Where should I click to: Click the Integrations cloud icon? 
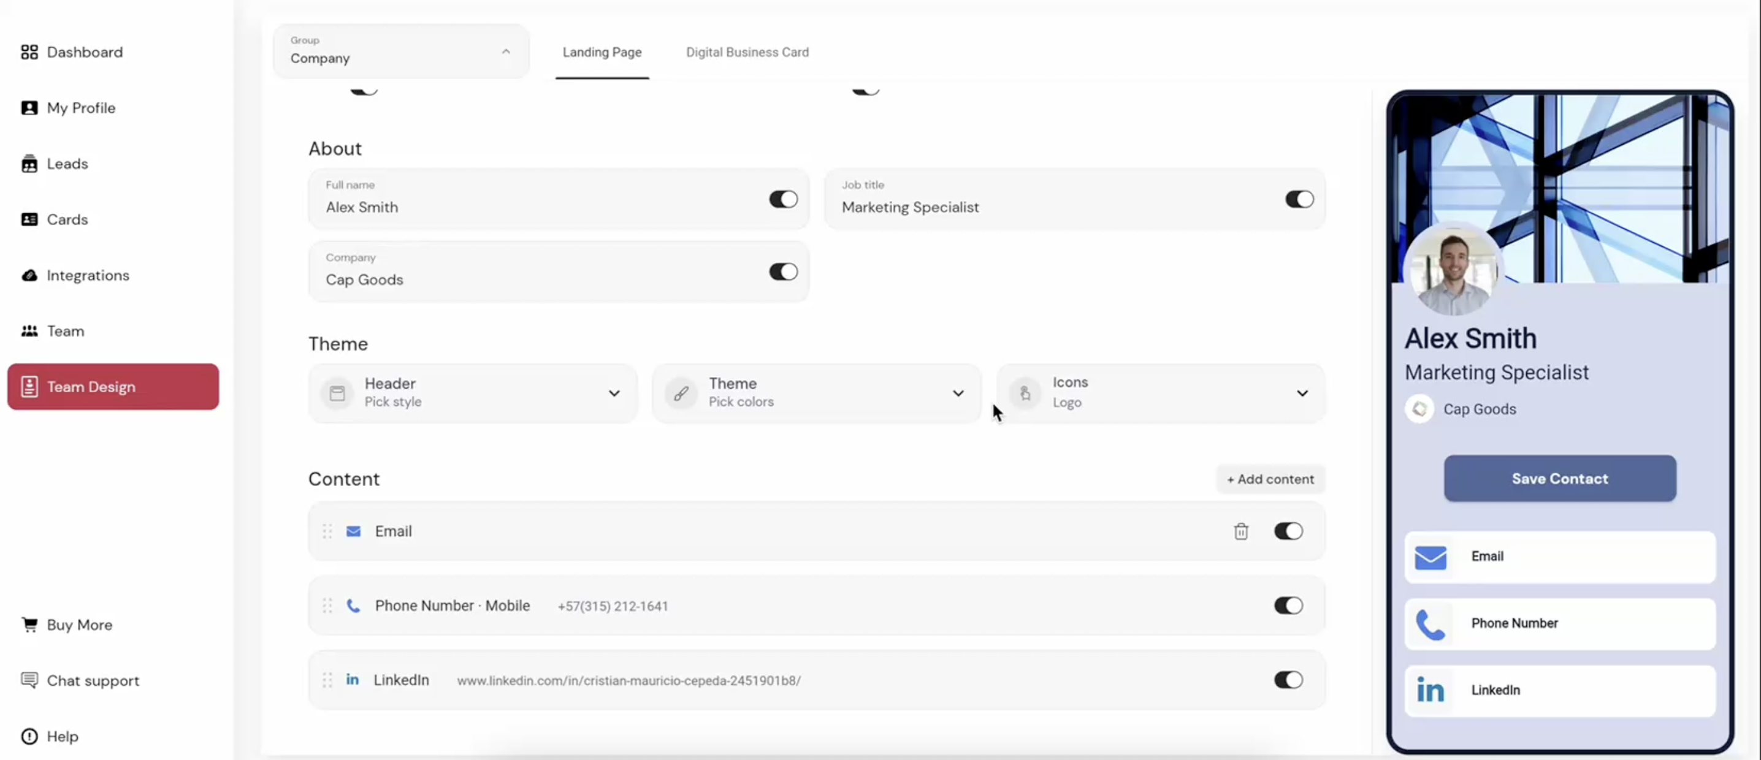click(29, 275)
